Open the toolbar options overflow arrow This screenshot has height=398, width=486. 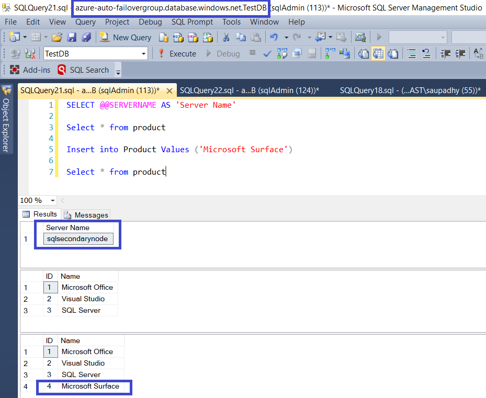118,73
